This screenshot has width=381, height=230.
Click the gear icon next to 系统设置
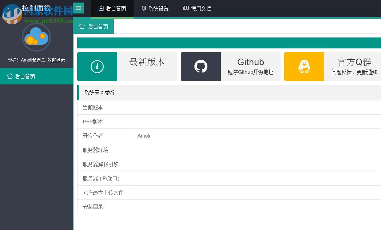pos(143,8)
